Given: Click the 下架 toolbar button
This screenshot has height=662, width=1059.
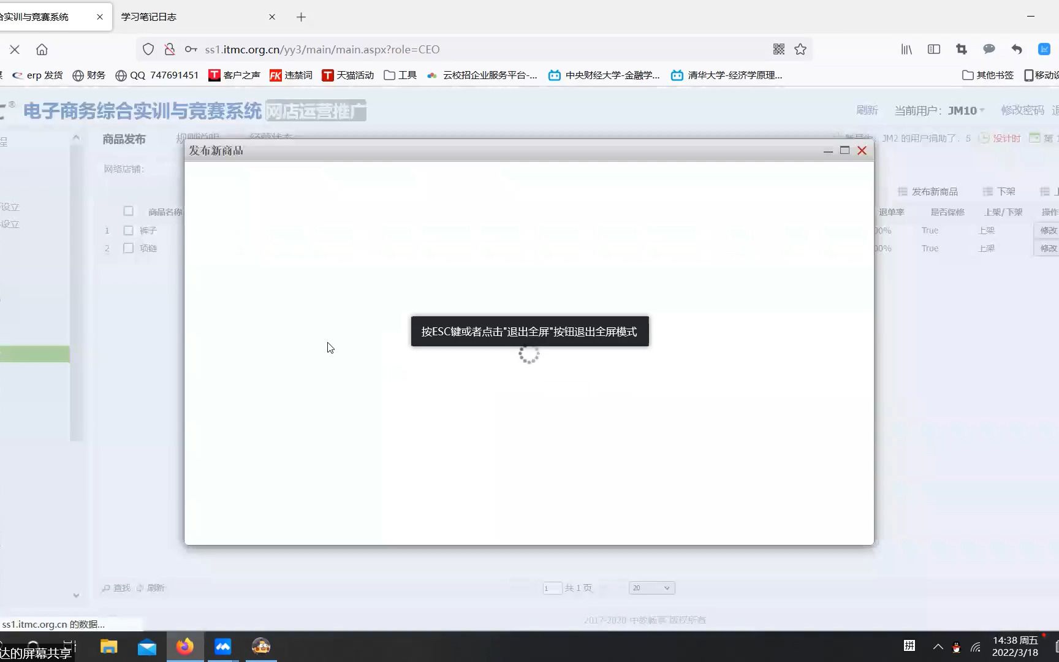Looking at the screenshot, I should click(999, 192).
